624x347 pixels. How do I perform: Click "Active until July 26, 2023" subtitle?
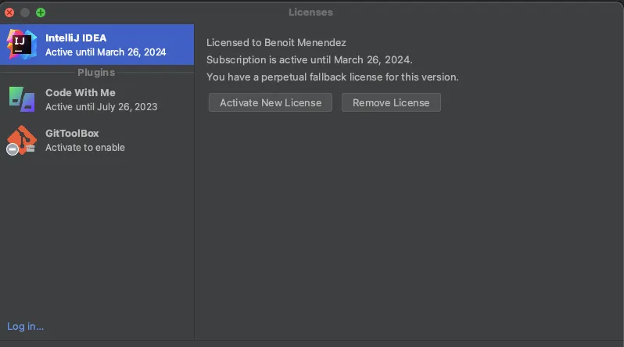(102, 107)
